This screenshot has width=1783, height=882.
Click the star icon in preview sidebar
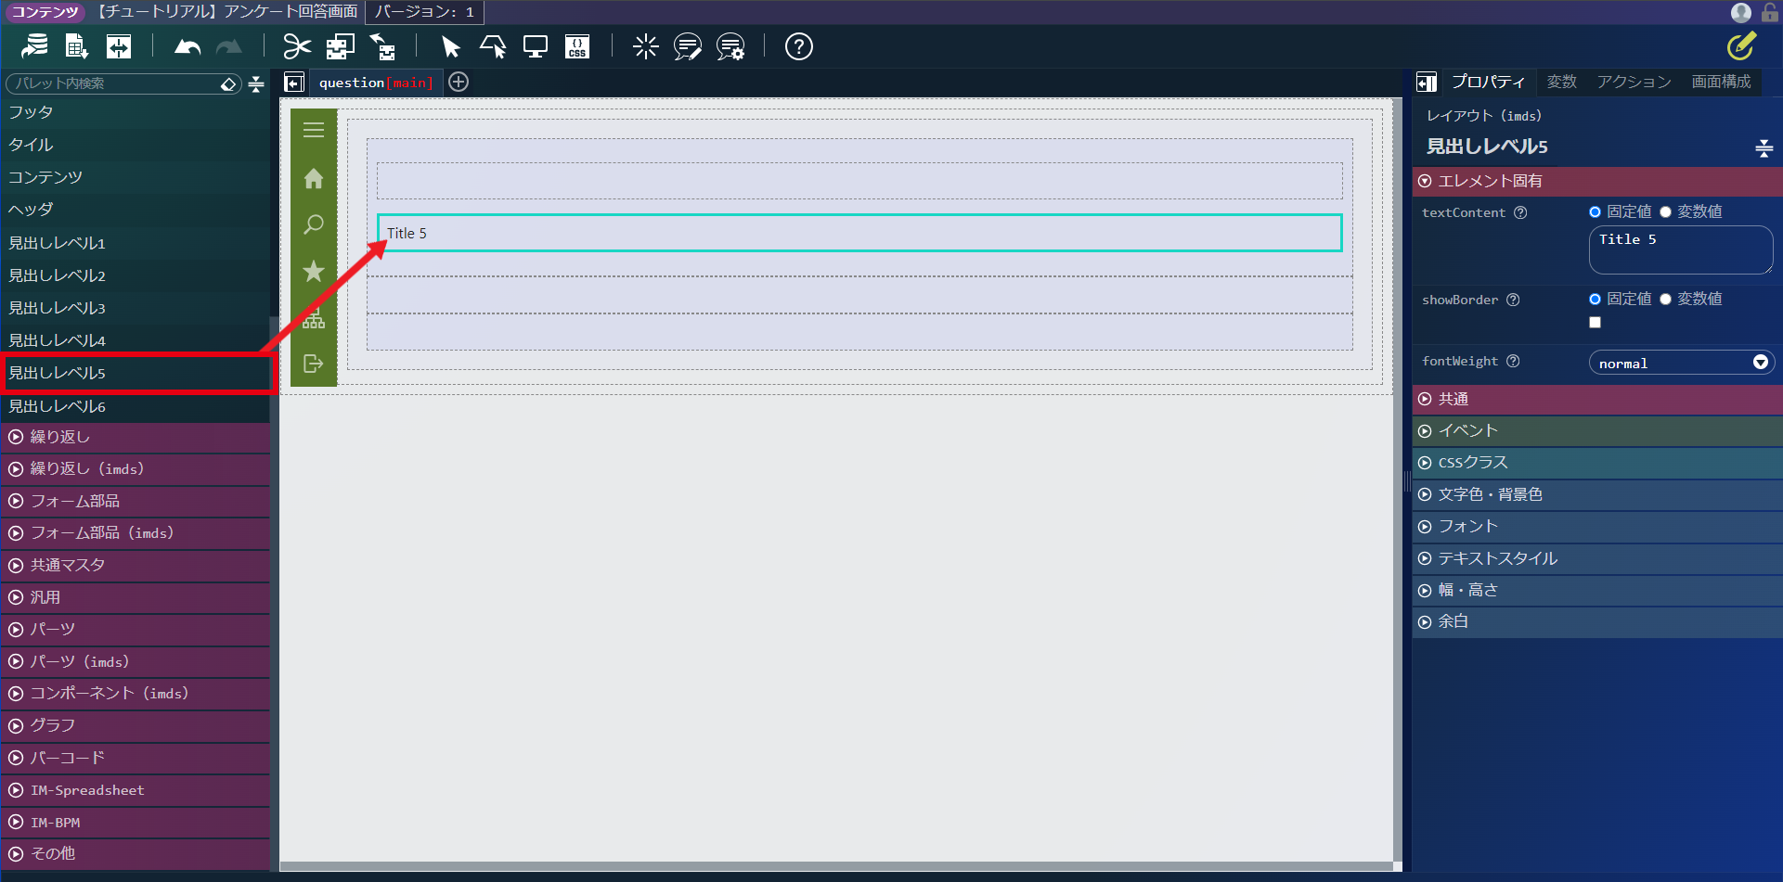click(314, 271)
